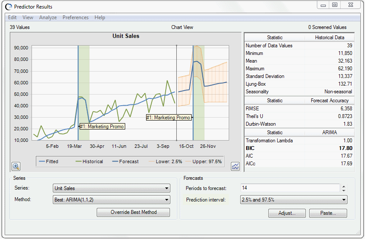Select the Standard Deviation row
Image resolution: width=365 pixels, height=239 pixels.
pos(299,76)
